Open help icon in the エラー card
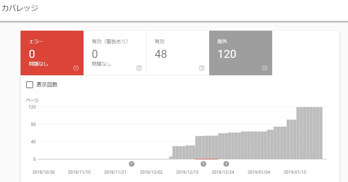348x182 pixels. pyautogui.click(x=76, y=68)
